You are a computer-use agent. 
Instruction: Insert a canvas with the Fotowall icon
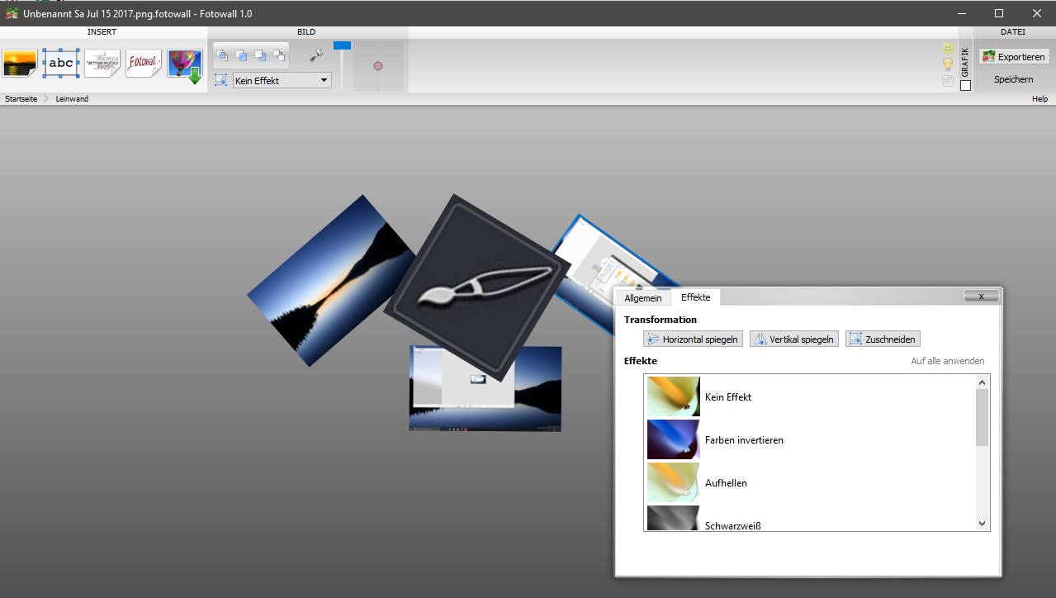[x=144, y=64]
